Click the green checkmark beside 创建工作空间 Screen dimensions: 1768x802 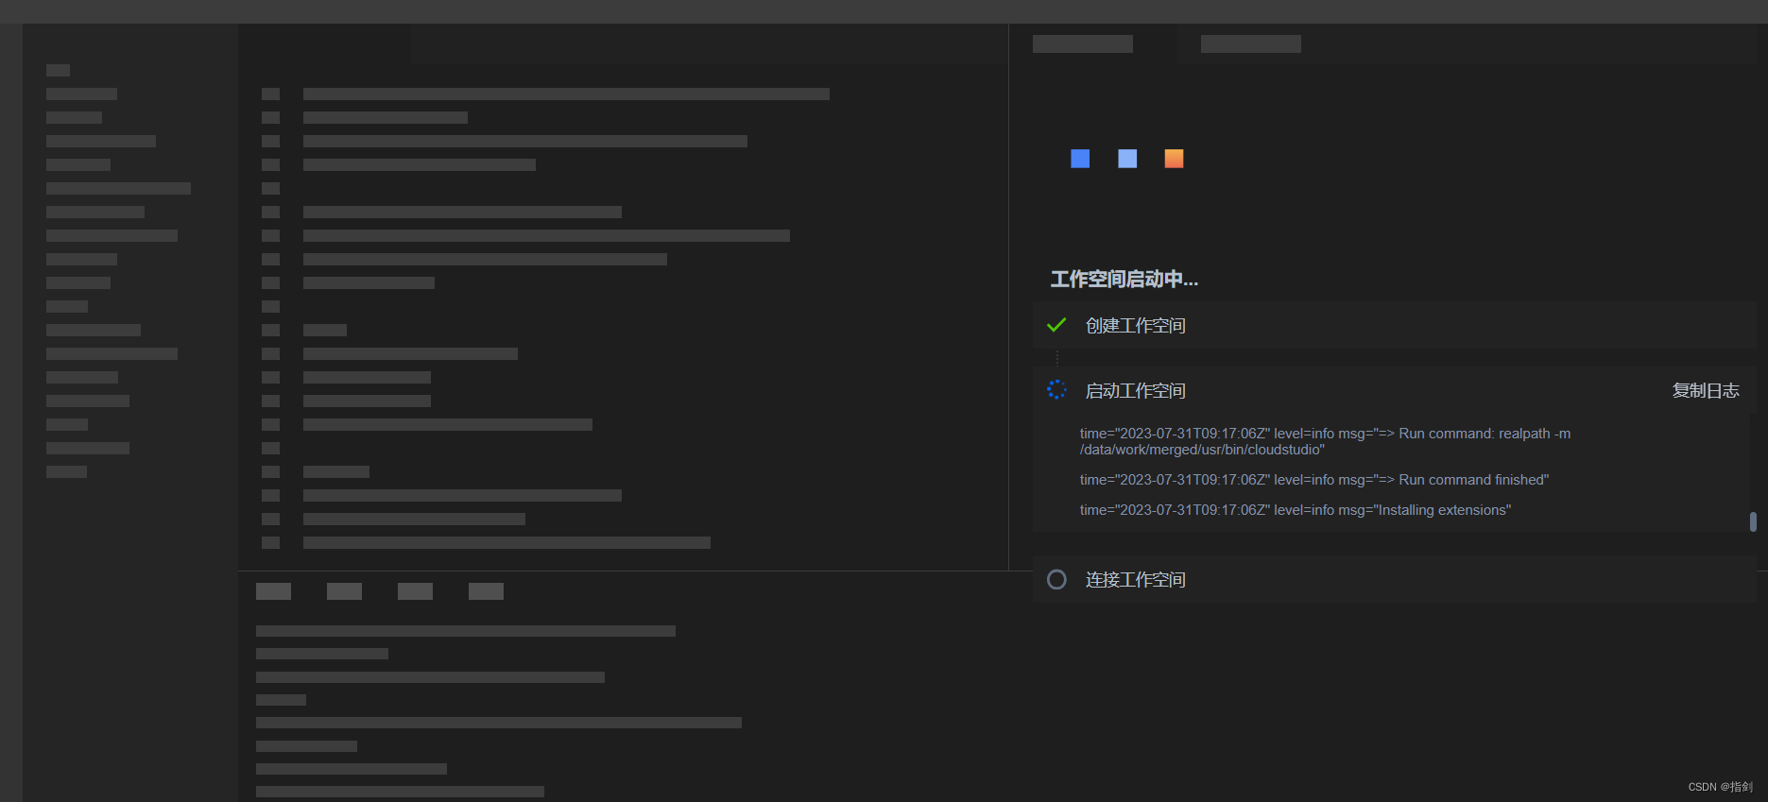click(x=1056, y=325)
